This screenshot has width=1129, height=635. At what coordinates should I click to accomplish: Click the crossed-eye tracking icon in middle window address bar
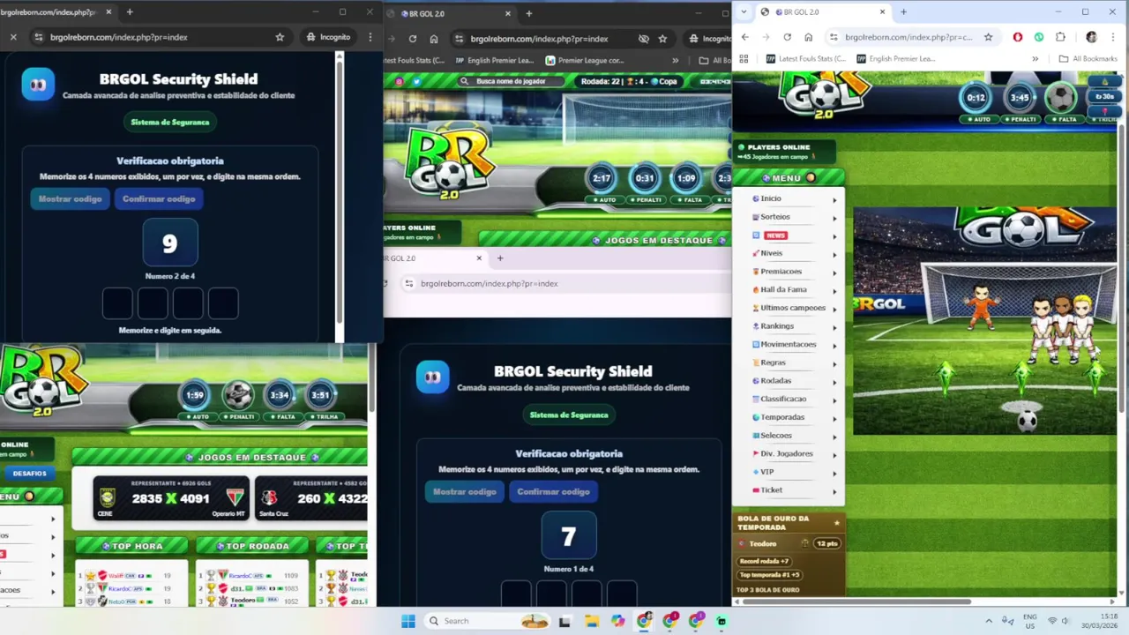click(x=644, y=39)
